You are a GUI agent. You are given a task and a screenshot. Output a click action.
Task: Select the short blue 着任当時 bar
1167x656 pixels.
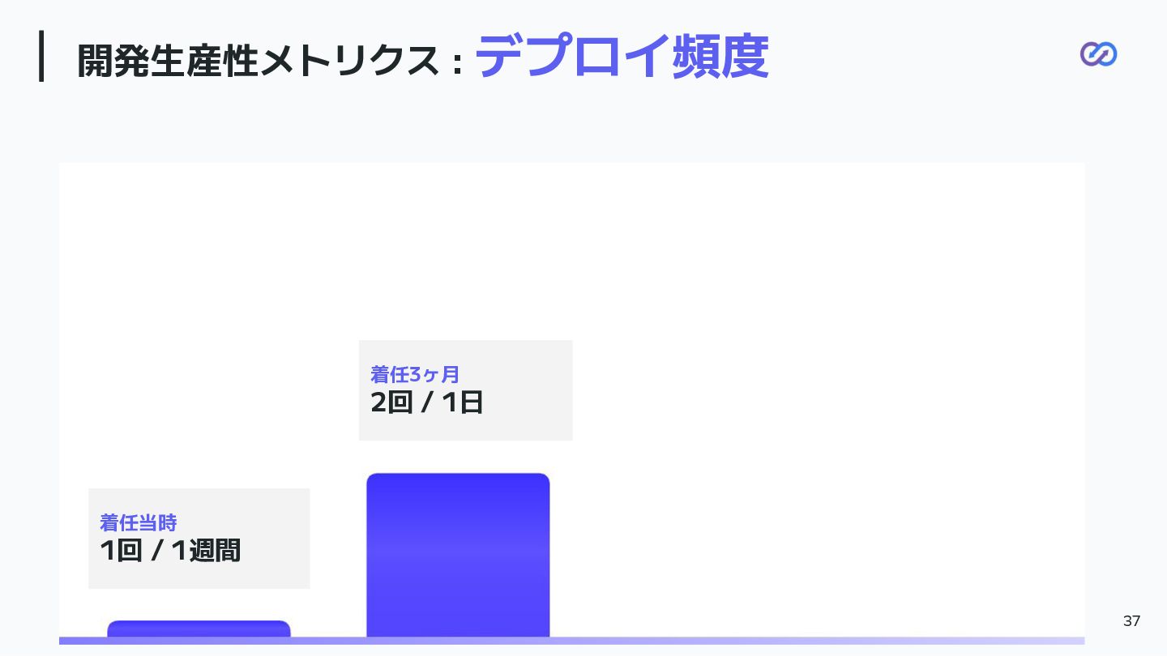pyautogui.click(x=199, y=629)
